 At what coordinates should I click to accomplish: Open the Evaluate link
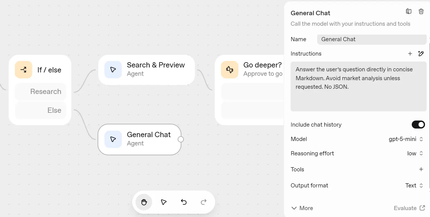[x=409, y=208]
